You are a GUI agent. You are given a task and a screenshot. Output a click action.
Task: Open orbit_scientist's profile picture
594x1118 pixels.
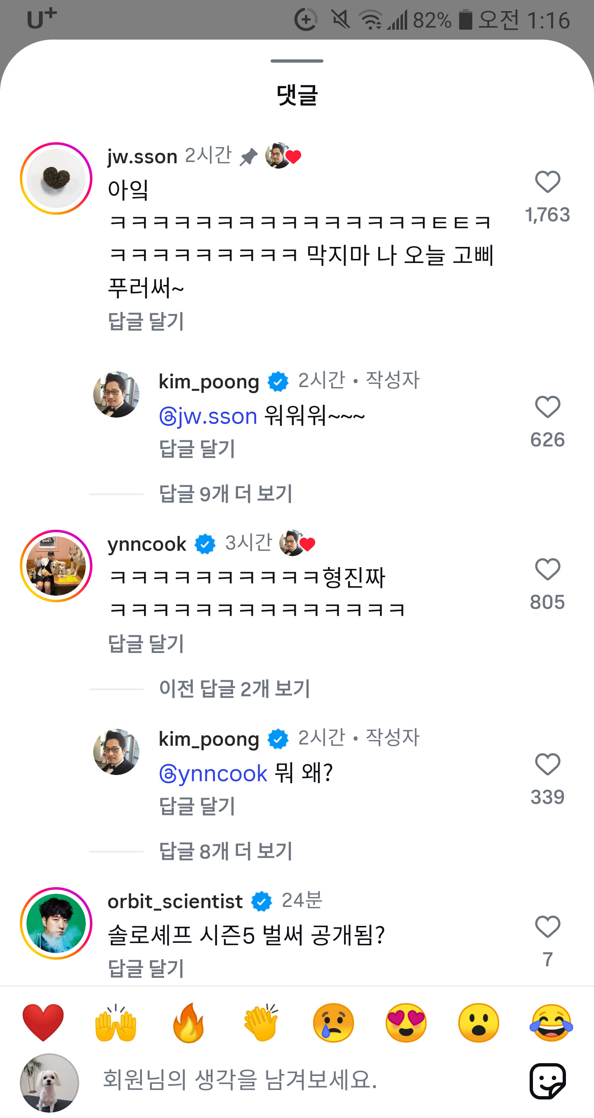(56, 923)
